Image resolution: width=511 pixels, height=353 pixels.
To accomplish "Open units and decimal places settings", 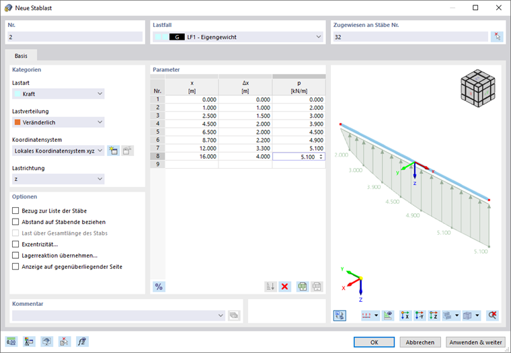I will pyautogui.click(x=11, y=342).
